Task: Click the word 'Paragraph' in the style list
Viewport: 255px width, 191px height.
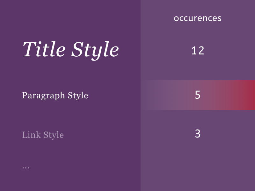Action: click(43, 96)
